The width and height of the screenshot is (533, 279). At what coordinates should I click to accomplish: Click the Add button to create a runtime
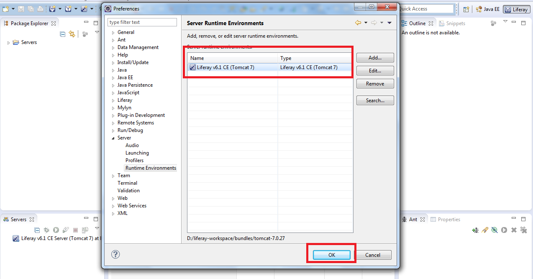pos(374,57)
